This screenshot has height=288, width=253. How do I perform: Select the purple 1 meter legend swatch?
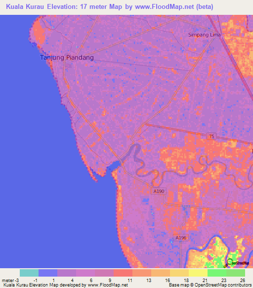tap(67, 273)
